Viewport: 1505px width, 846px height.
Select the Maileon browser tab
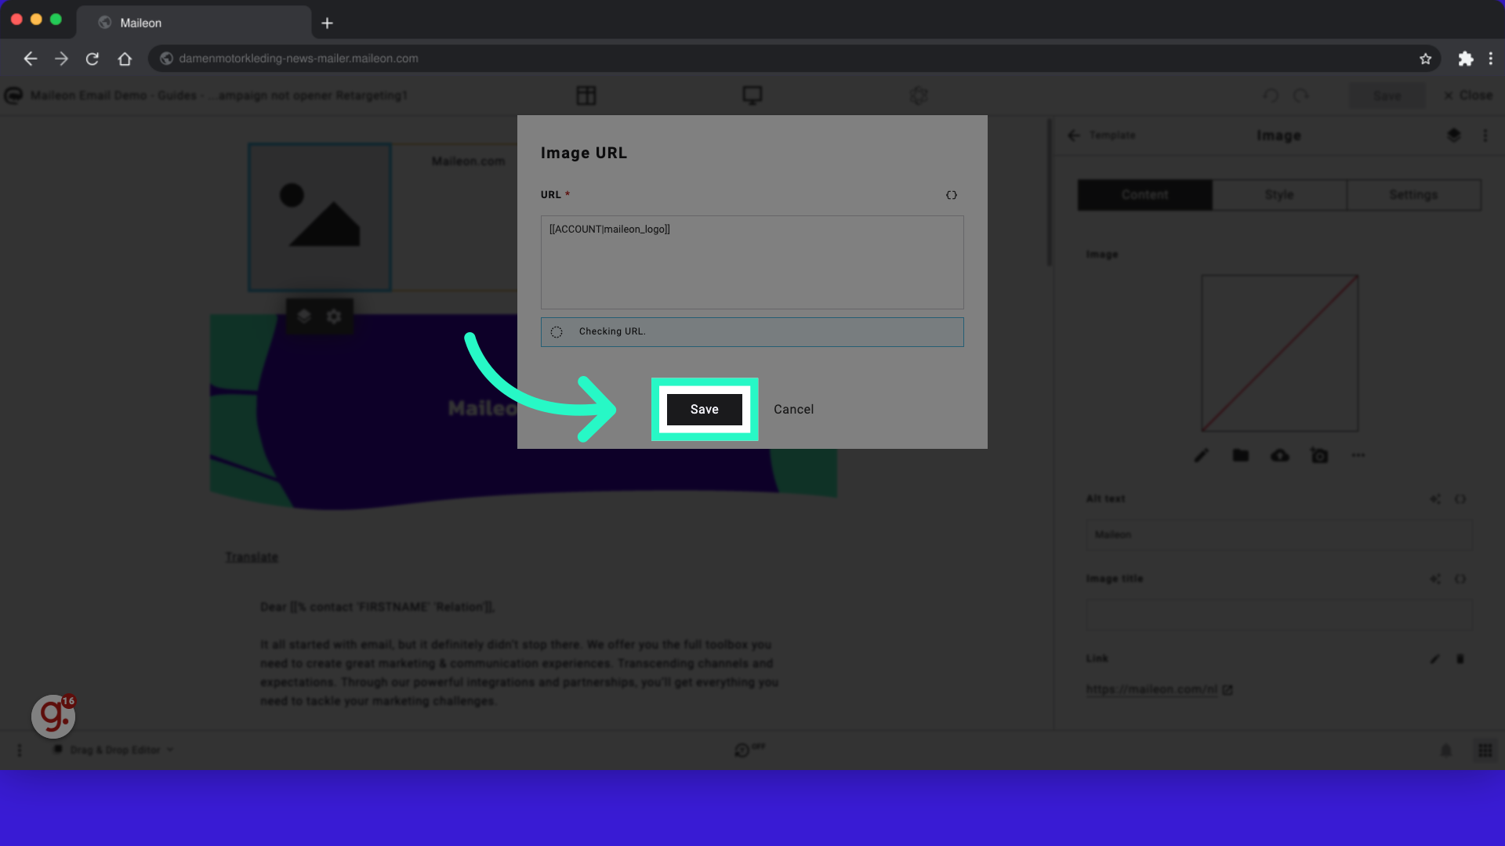pyautogui.click(x=194, y=23)
